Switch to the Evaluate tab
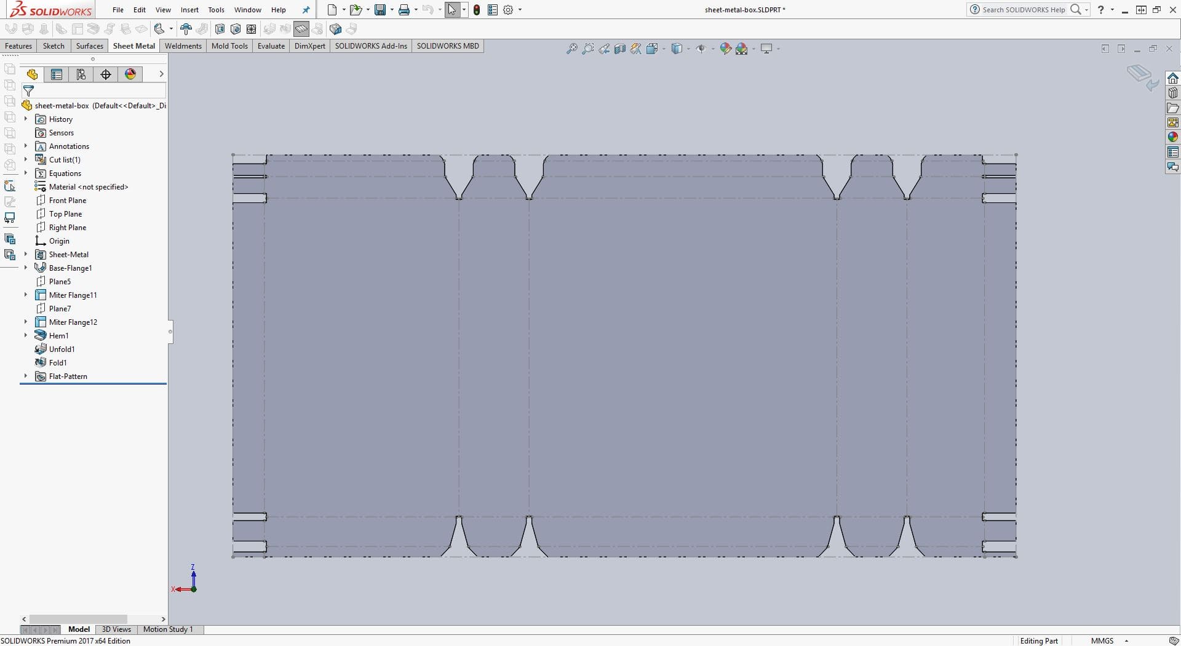This screenshot has width=1181, height=646. click(x=271, y=46)
